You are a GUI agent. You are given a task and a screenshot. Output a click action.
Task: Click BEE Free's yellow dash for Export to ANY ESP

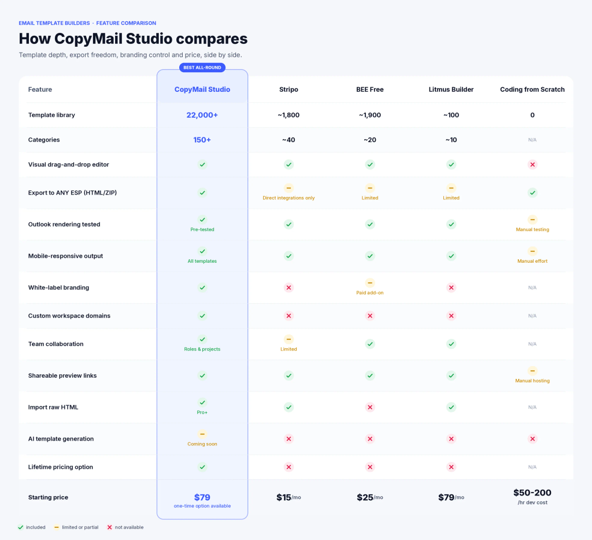pos(370,188)
